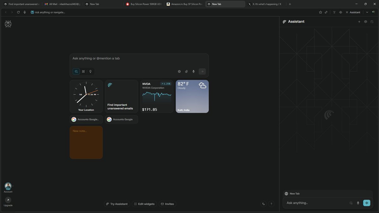Open the second Accounts Google shortcut
379x213 pixels.
pyautogui.click(x=122, y=119)
